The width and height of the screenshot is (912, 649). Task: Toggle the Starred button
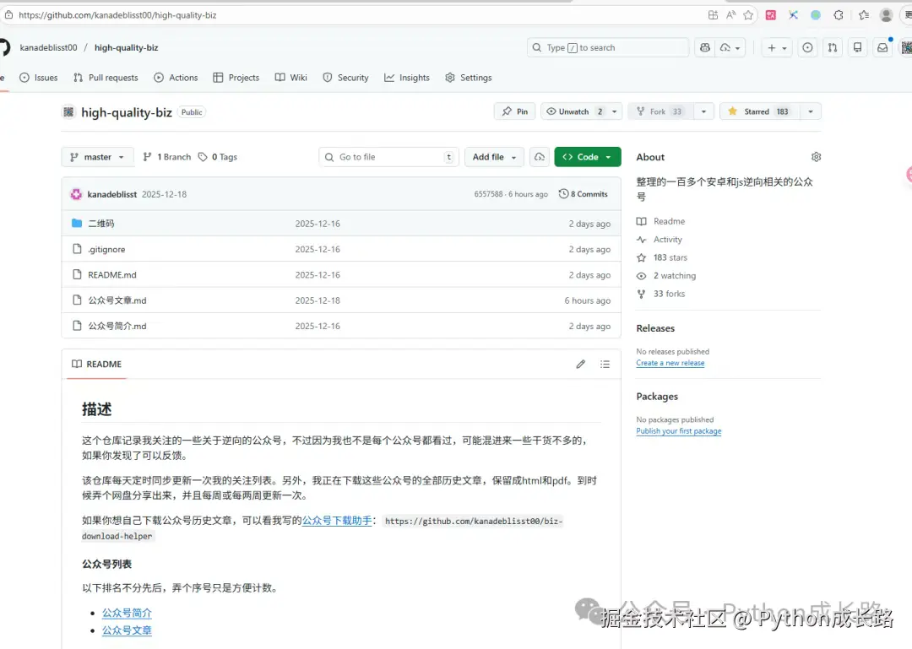pyautogui.click(x=760, y=111)
